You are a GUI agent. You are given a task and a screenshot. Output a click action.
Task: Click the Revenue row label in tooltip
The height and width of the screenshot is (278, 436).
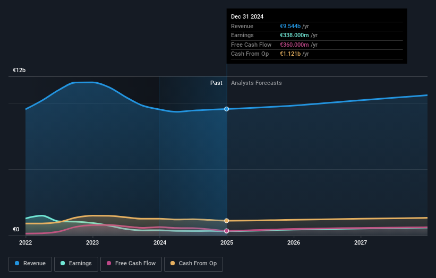pyautogui.click(x=242, y=26)
